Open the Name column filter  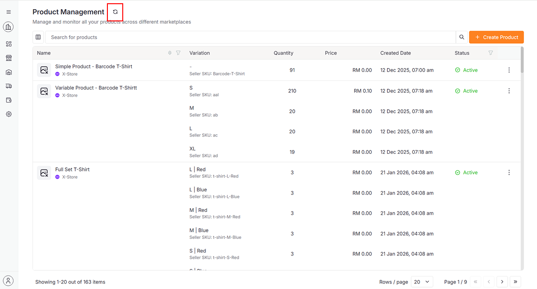[178, 53]
